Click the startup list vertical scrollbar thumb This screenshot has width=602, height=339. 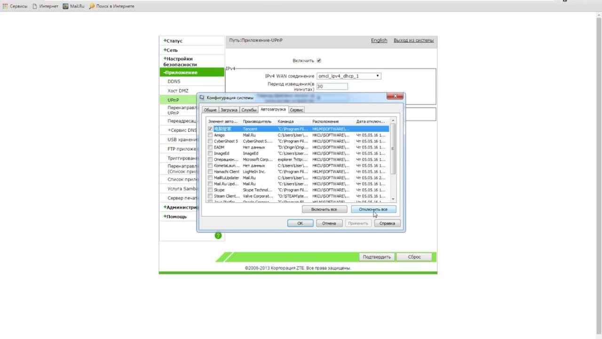[x=393, y=148]
